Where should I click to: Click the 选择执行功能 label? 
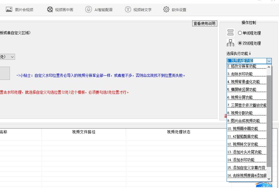click(239, 53)
